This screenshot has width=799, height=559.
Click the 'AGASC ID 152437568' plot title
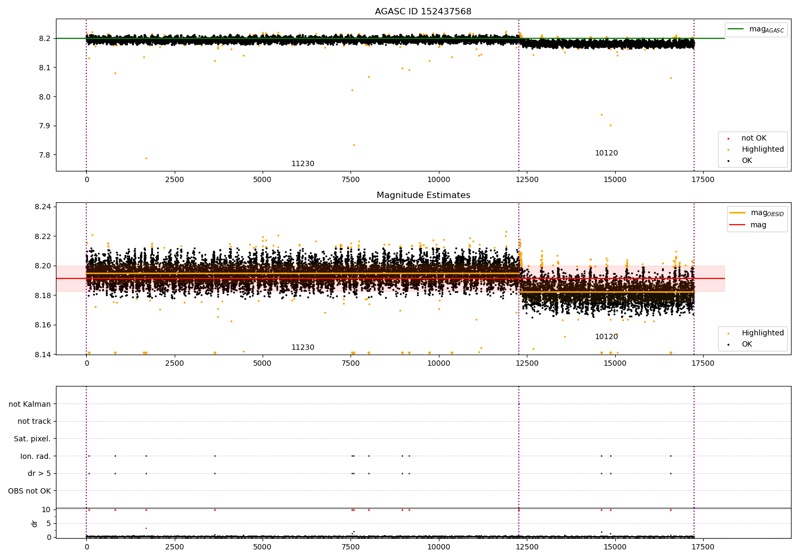pos(423,12)
